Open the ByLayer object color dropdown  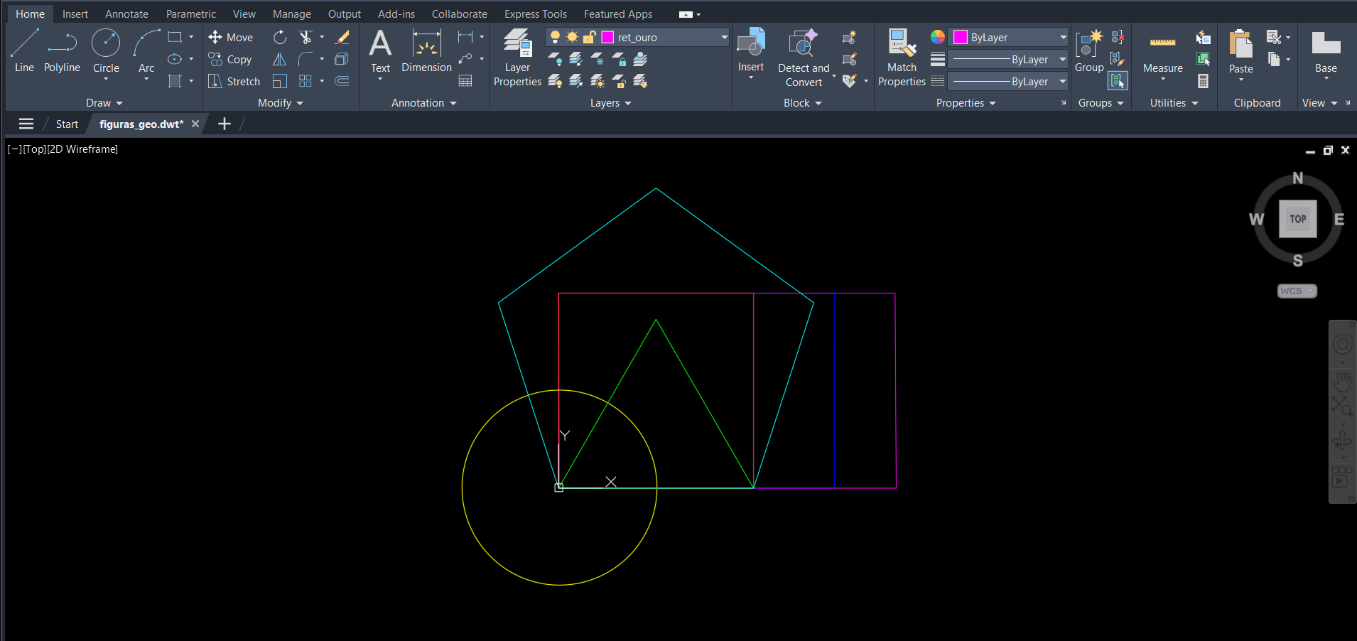1062,37
